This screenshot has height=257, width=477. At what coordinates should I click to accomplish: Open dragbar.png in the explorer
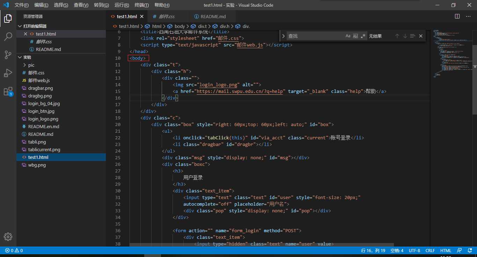pyautogui.click(x=61, y=88)
